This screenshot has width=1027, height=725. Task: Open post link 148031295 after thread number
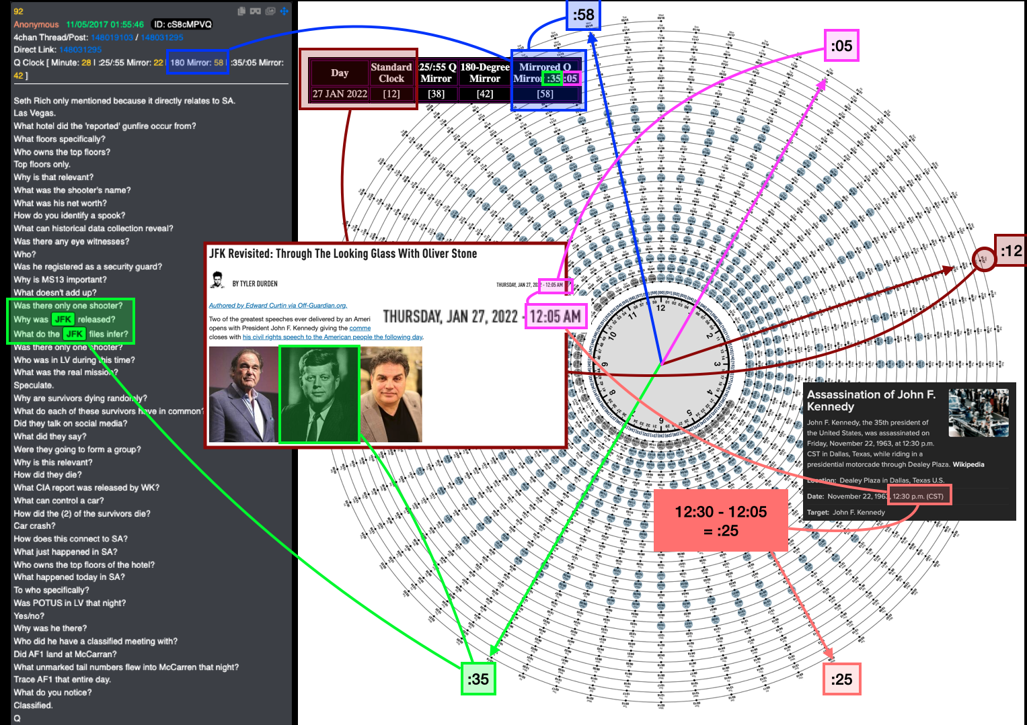(x=161, y=37)
